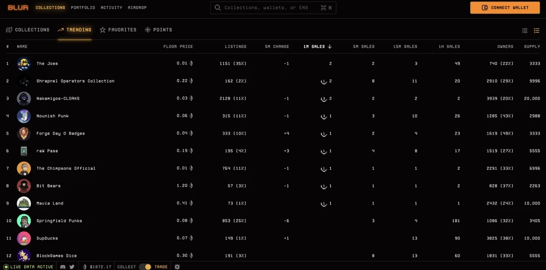Open the Points tab
Screen dimensions: 546x270
point(159,30)
